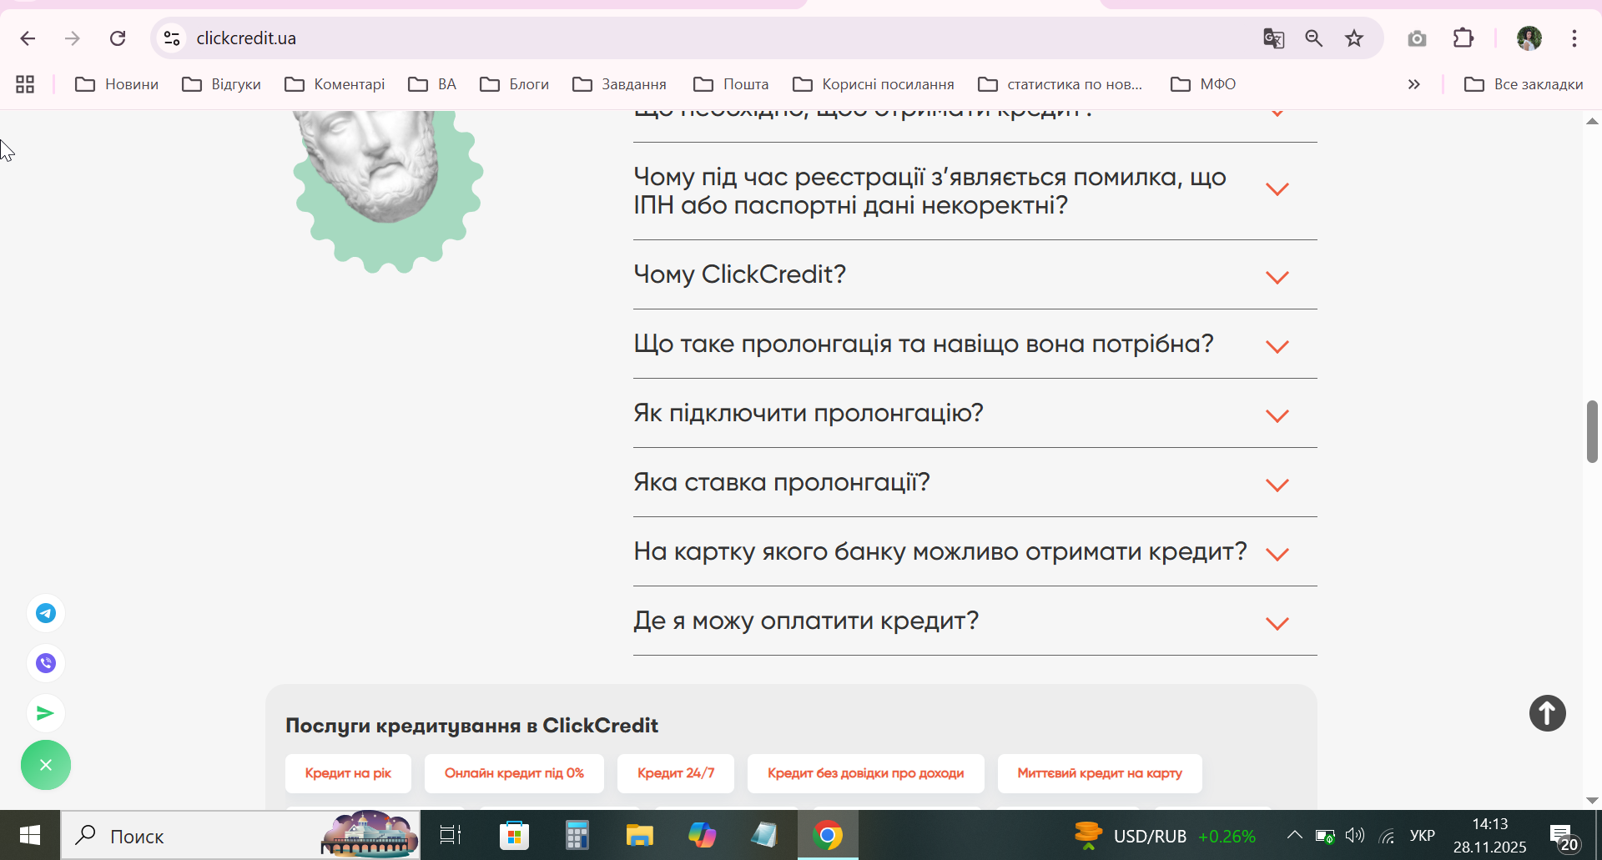The width and height of the screenshot is (1602, 860).
Task: Open site information icon in address bar
Action: click(x=172, y=38)
